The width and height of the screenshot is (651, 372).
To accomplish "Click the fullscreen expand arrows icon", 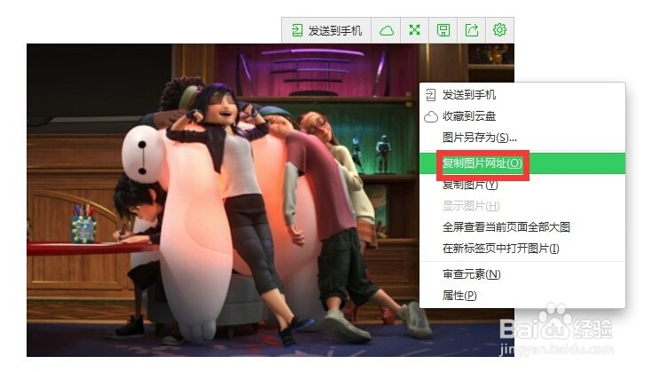I will click(414, 30).
